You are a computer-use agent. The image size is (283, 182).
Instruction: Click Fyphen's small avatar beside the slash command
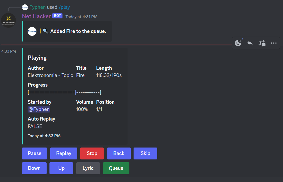(x=25, y=7)
